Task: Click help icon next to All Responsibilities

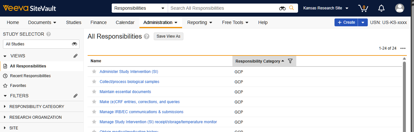Action: point(147,36)
